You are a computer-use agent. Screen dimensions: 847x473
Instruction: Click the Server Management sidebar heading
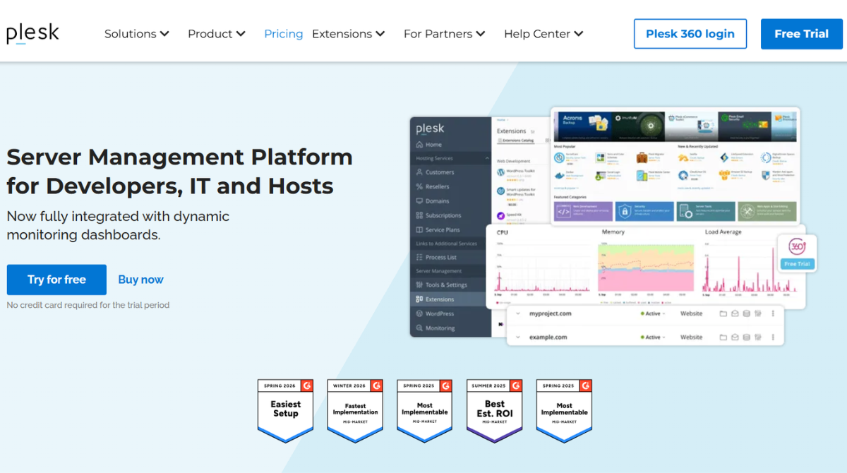[x=438, y=271]
